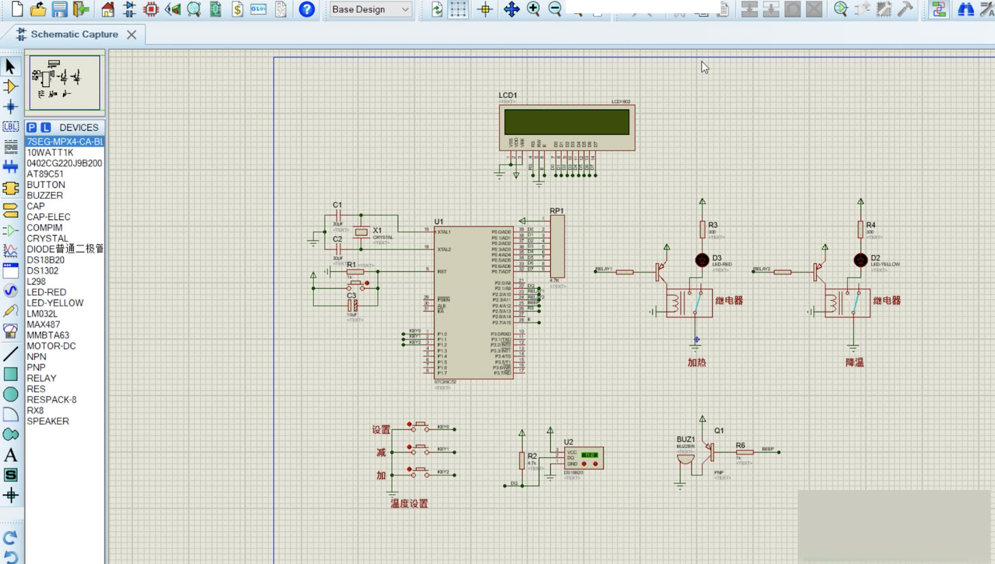Pick the 2D line graphics tool
The height and width of the screenshot is (564, 995).
10,354
